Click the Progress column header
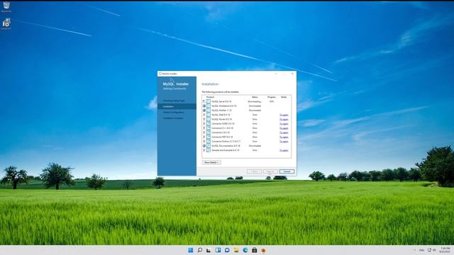This screenshot has width=454, height=255. click(x=271, y=97)
